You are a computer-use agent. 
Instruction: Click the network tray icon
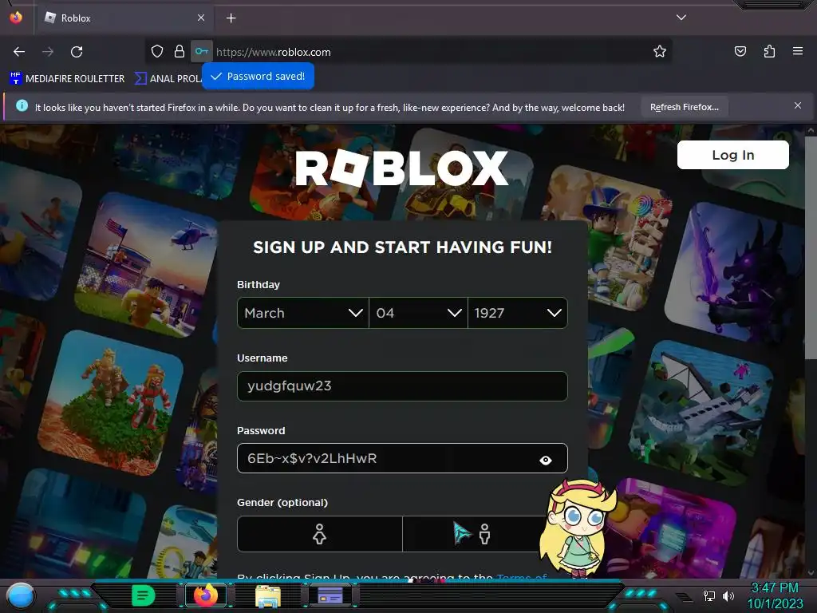[709, 595]
